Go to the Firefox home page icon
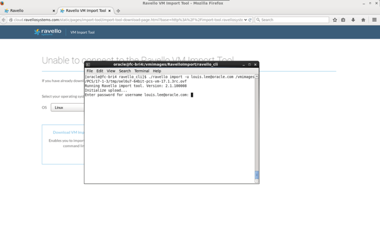The image size is (380, 230). pyautogui.click(x=363, y=20)
